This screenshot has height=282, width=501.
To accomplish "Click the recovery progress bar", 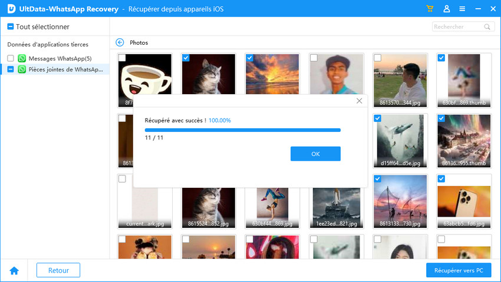I will coord(242,130).
